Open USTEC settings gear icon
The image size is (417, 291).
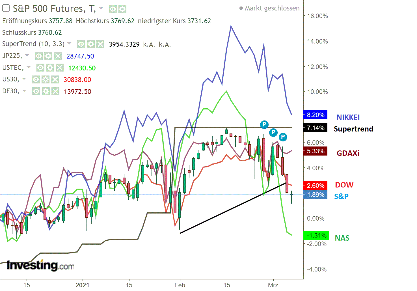pyautogui.click(x=50, y=68)
